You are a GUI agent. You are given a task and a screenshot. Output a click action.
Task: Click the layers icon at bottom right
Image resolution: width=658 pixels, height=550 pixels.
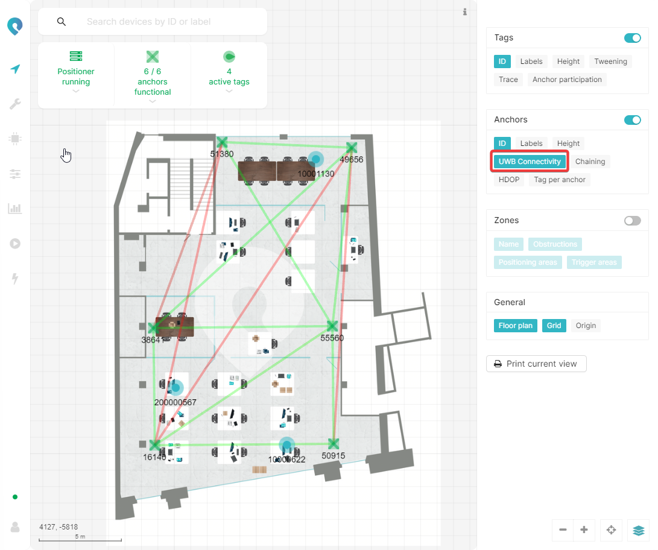[638, 530]
